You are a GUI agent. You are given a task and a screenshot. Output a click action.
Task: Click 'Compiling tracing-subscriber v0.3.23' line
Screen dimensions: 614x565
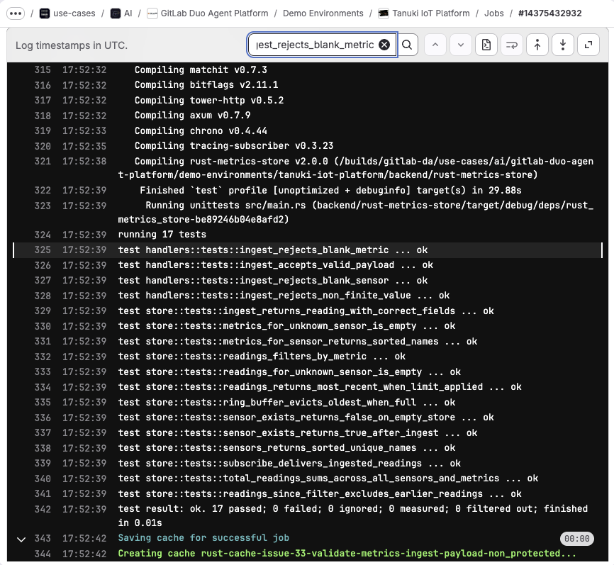(234, 146)
